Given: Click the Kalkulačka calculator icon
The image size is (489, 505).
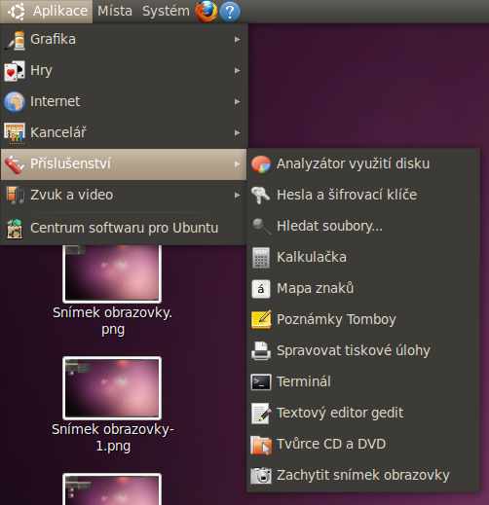Looking at the screenshot, I should (x=261, y=258).
